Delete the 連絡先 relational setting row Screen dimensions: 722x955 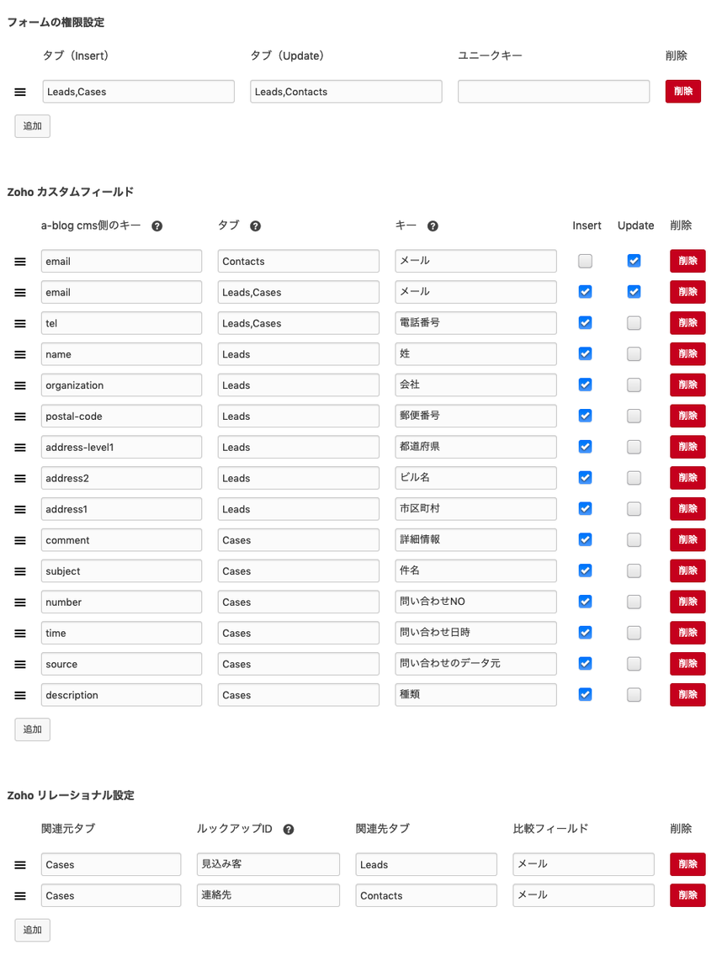[687, 895]
